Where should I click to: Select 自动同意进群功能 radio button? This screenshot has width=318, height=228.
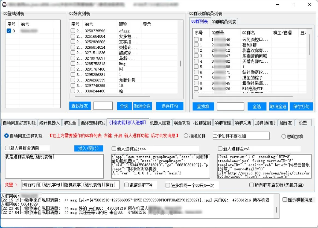7,136
